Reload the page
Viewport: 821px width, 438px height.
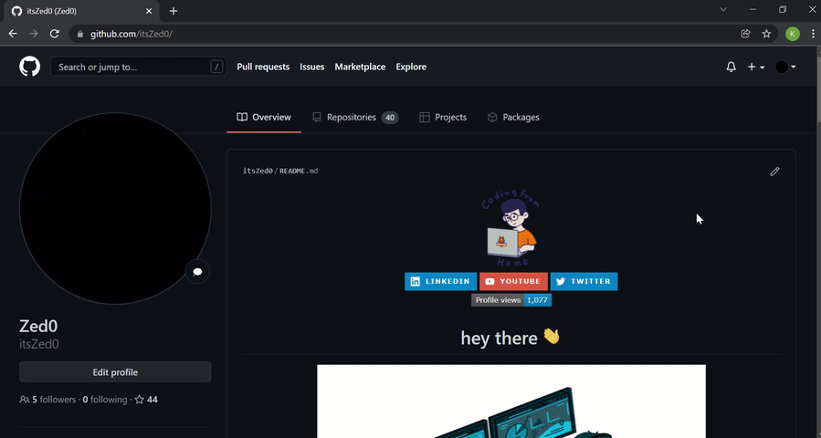pyautogui.click(x=55, y=34)
